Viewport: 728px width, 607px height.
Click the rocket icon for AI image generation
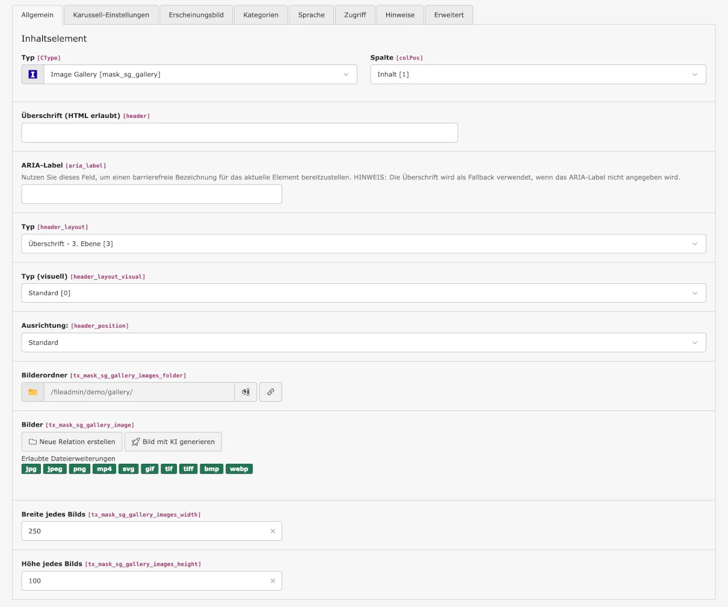tap(136, 442)
